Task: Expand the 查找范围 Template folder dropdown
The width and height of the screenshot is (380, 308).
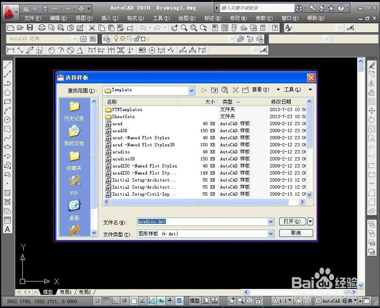Action: pyautogui.click(x=192, y=91)
